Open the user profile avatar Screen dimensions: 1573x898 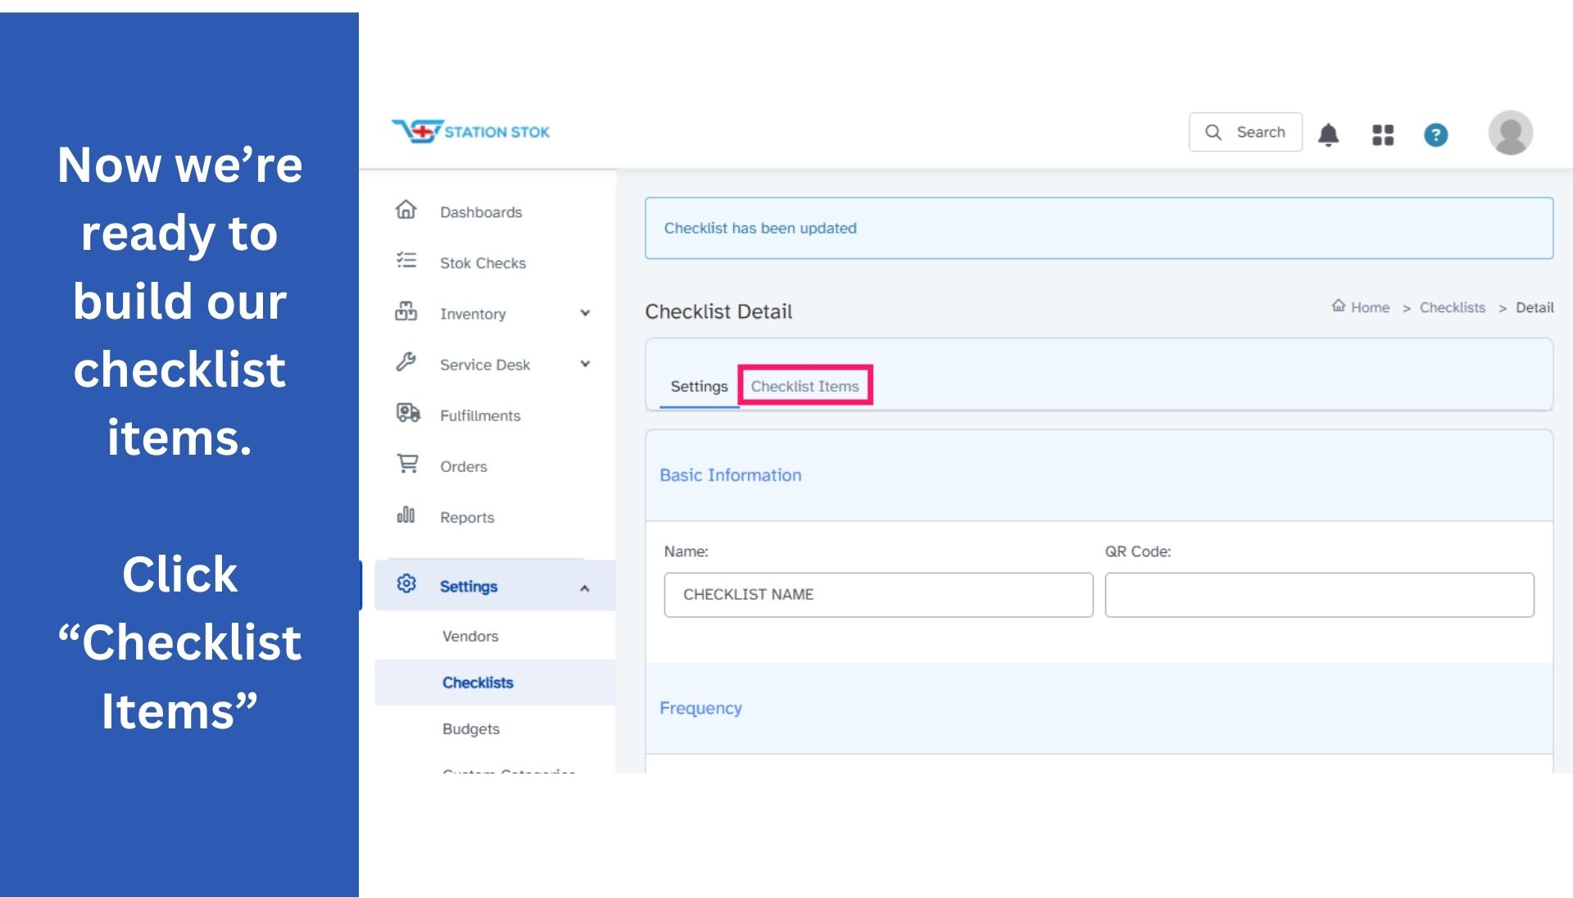point(1510,133)
